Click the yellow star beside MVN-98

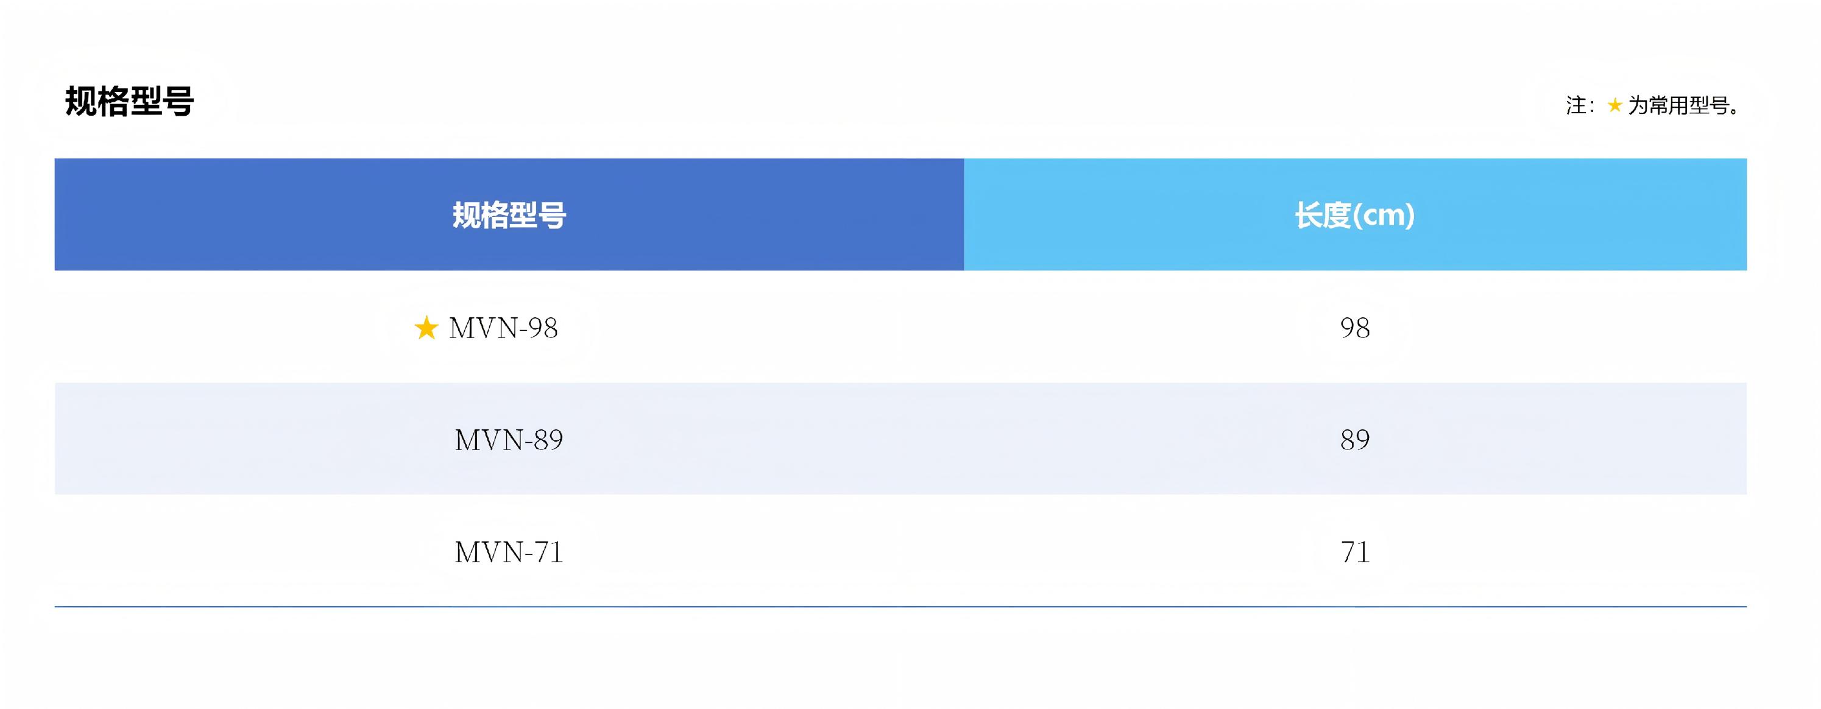click(426, 327)
